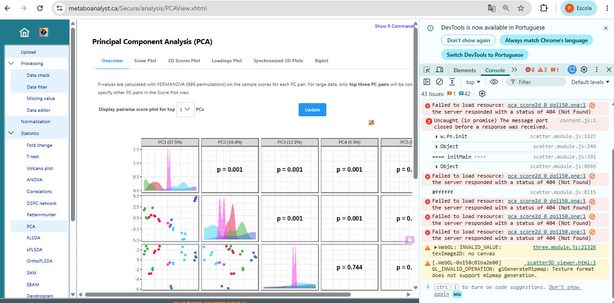This screenshot has height=303, width=614.
Task: Expand Object entry at scatter.module.js:4869
Action: click(437, 166)
